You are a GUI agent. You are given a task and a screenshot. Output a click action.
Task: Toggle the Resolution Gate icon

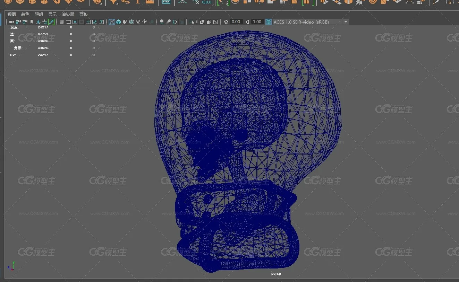pyautogui.click(x=75, y=22)
